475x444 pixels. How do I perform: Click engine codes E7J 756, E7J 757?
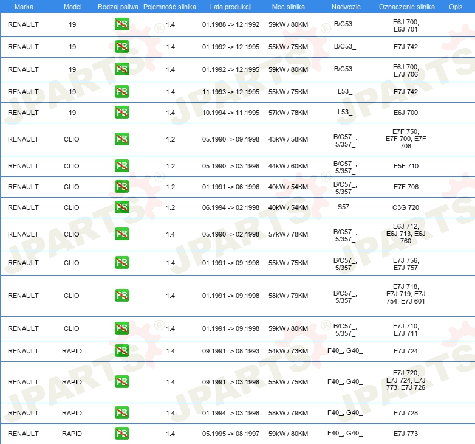(406, 264)
